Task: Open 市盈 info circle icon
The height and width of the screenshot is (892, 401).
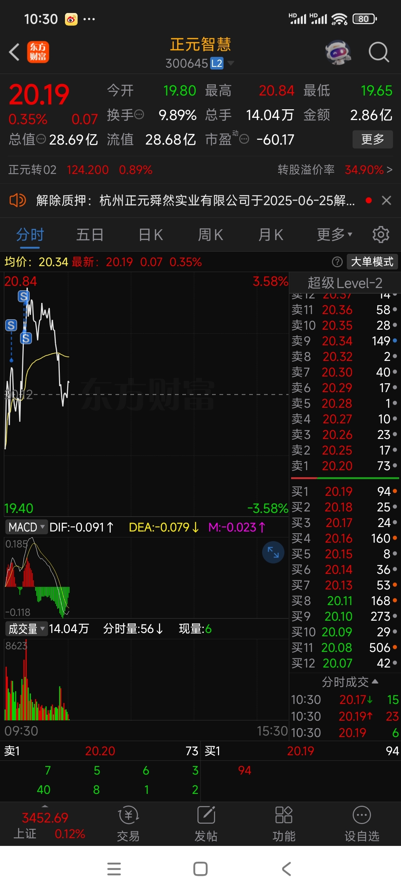Action: pyautogui.click(x=244, y=139)
